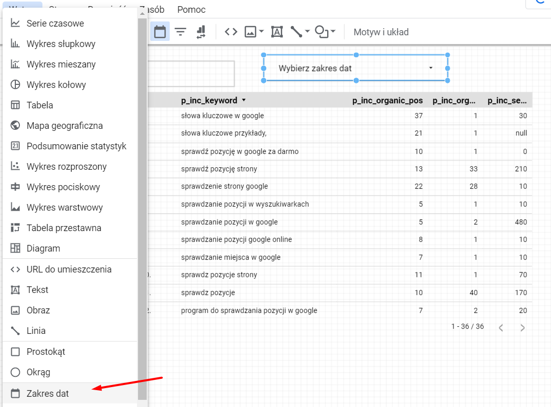This screenshot has width=551, height=407.
Task: Click the image toolbar icon
Action: pyautogui.click(x=250, y=32)
